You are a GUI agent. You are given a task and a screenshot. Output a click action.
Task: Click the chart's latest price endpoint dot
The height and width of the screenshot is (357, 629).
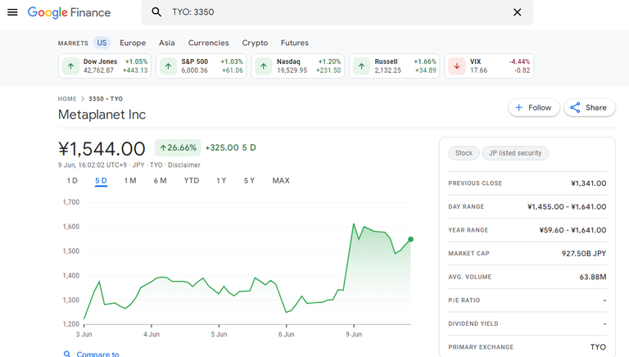coord(410,239)
